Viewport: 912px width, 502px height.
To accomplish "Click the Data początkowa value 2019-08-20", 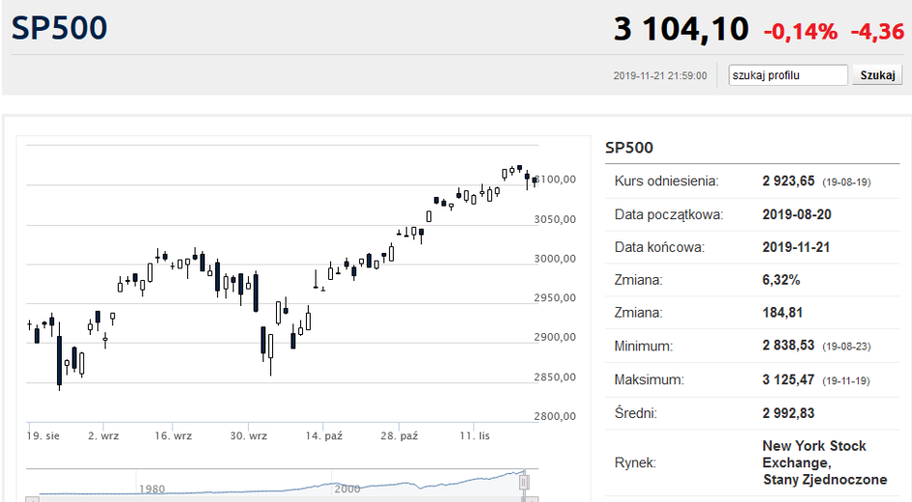I will click(x=797, y=214).
